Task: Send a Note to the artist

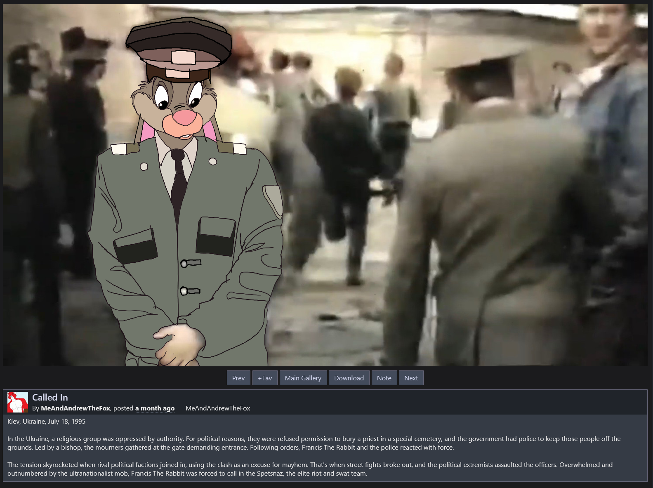Action: pyautogui.click(x=384, y=378)
